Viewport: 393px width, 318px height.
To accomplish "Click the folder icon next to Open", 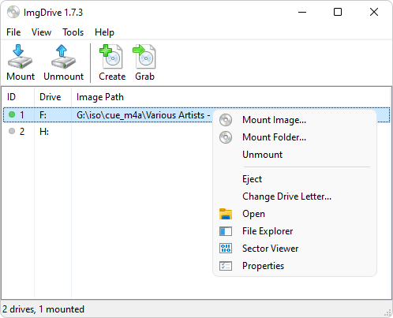I will pyautogui.click(x=226, y=214).
